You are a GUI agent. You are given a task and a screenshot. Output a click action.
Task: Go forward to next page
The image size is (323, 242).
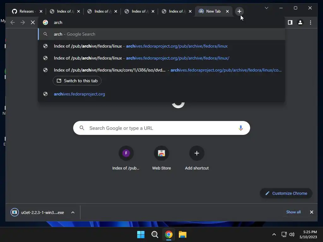coord(23,22)
